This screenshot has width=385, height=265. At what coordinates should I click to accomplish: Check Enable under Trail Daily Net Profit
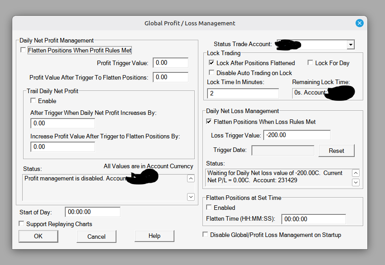point(33,100)
